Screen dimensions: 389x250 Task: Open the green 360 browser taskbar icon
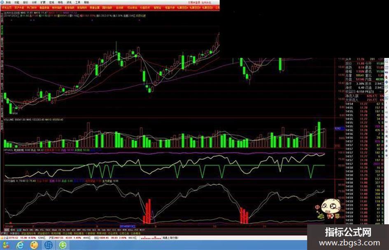pos(63,245)
